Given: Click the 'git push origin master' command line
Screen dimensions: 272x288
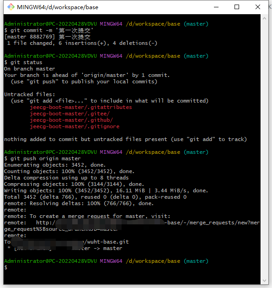Looking at the screenshot, I should tap(43, 158).
